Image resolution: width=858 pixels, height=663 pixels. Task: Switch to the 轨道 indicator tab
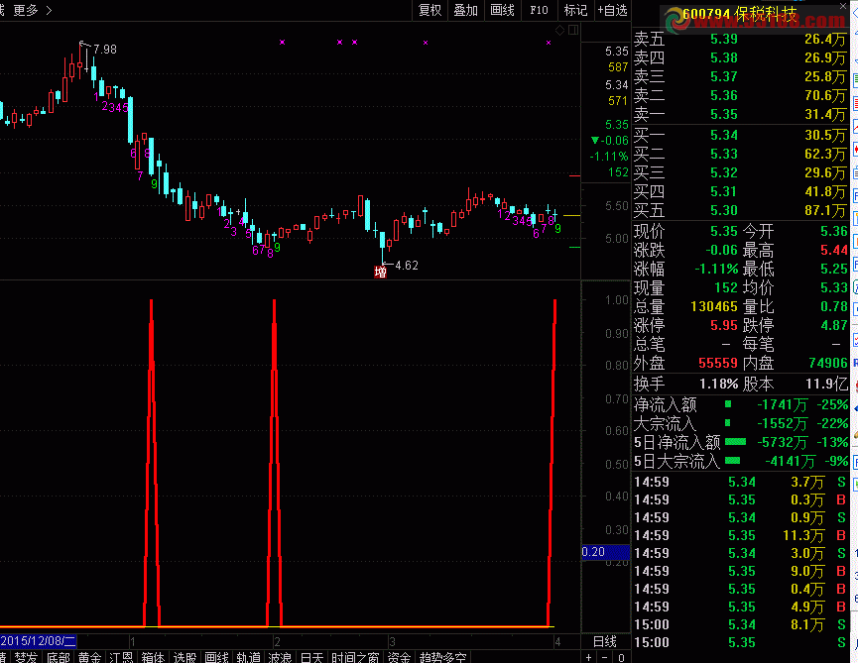point(248,657)
